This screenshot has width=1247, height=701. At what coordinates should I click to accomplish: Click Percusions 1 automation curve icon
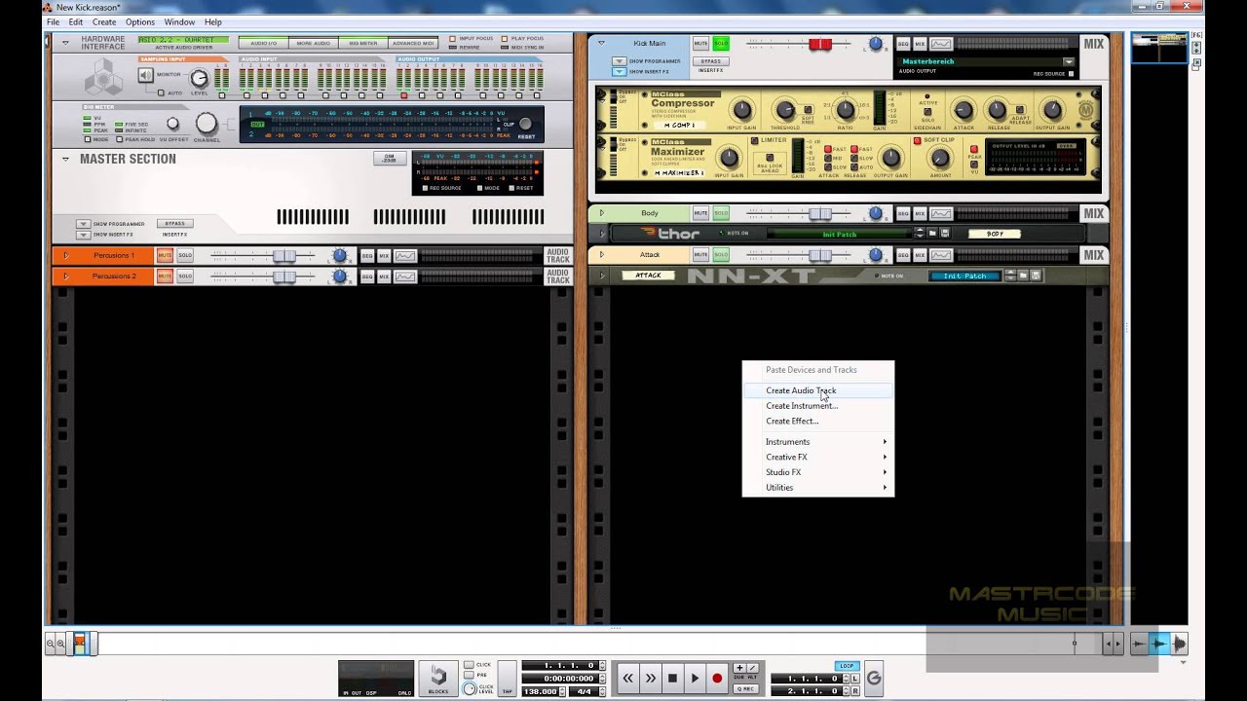coord(404,256)
